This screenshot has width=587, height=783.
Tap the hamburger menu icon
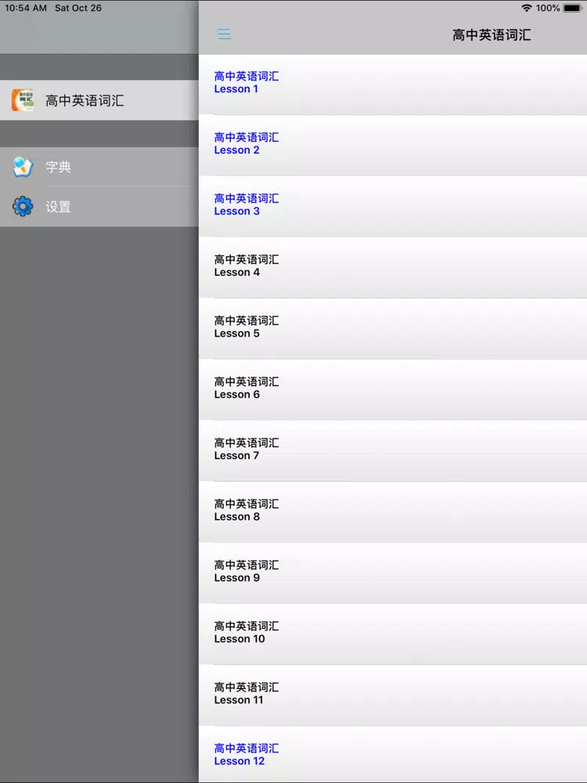point(224,34)
